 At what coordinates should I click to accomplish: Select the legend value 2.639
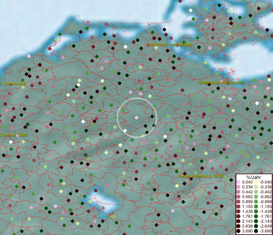[247, 226]
